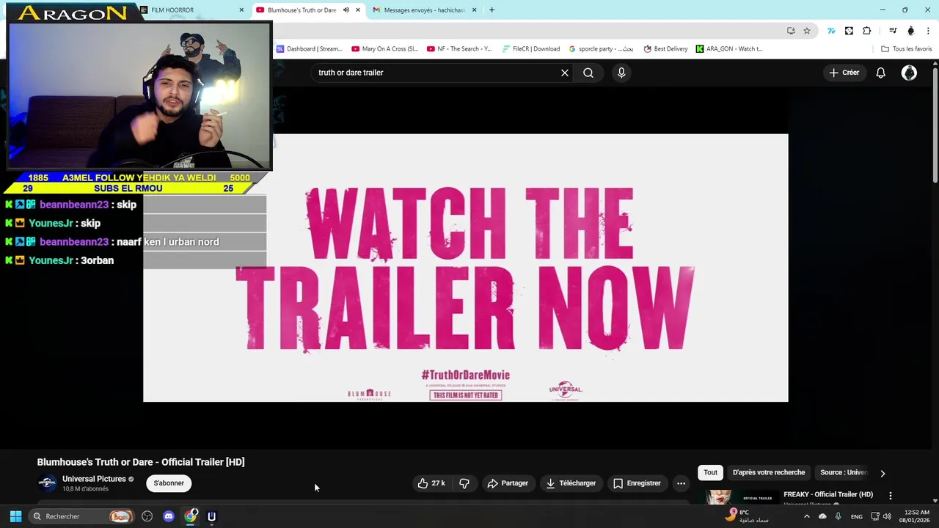Expand the Tous les favoris folder
The height and width of the screenshot is (528, 939).
[906, 49]
